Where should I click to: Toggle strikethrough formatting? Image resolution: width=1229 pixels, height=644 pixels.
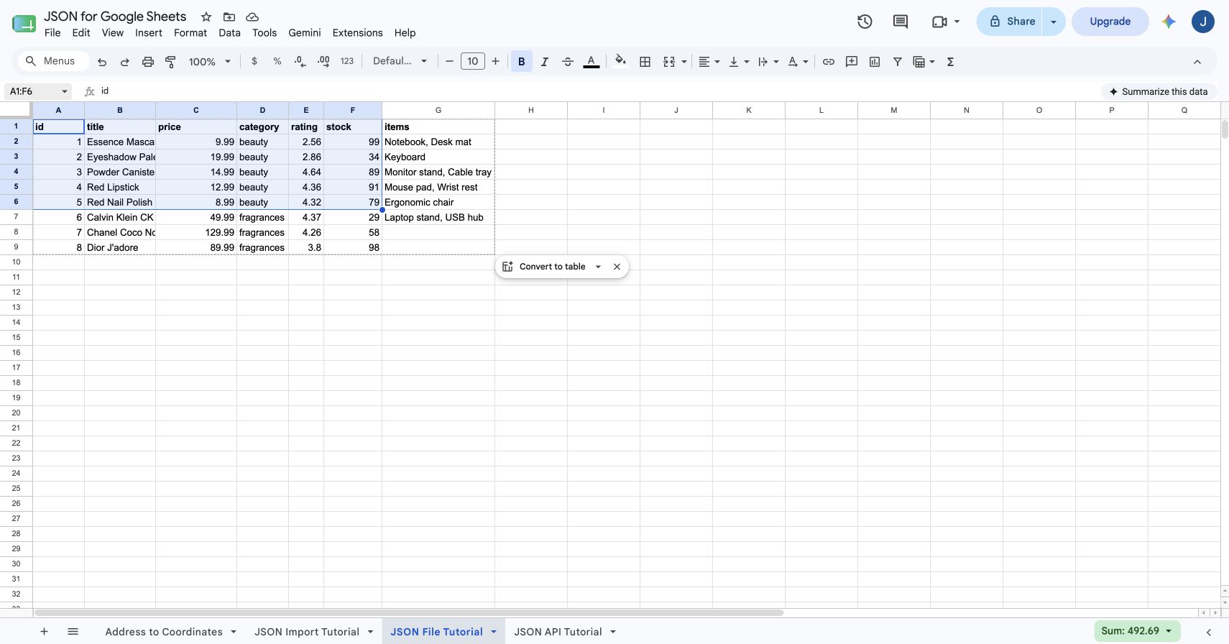(x=568, y=62)
